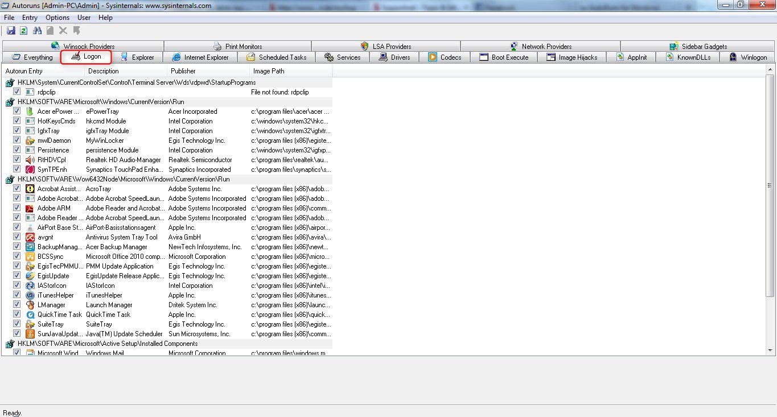The image size is (777, 417).
Task: Click the IAStorIcon entry icon
Action: tap(30, 286)
